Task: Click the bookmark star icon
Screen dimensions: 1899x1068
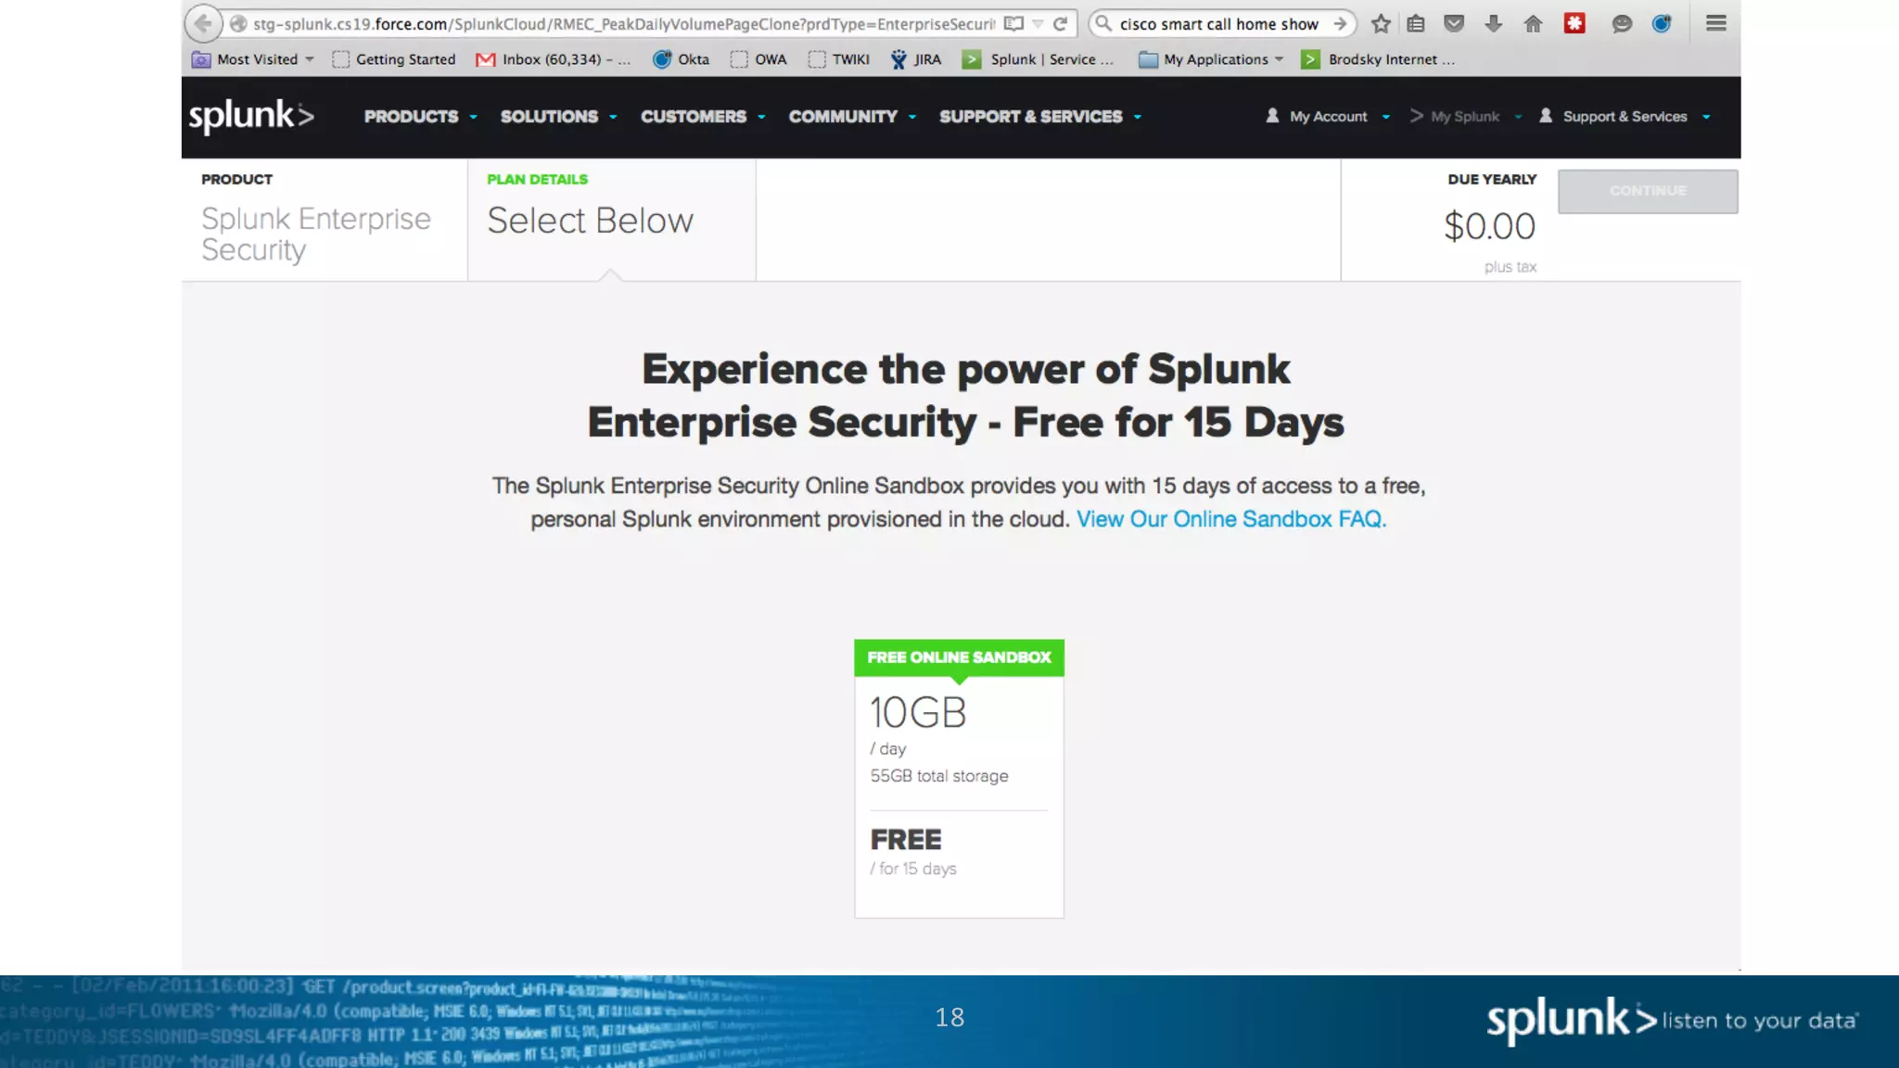Action: (x=1381, y=24)
